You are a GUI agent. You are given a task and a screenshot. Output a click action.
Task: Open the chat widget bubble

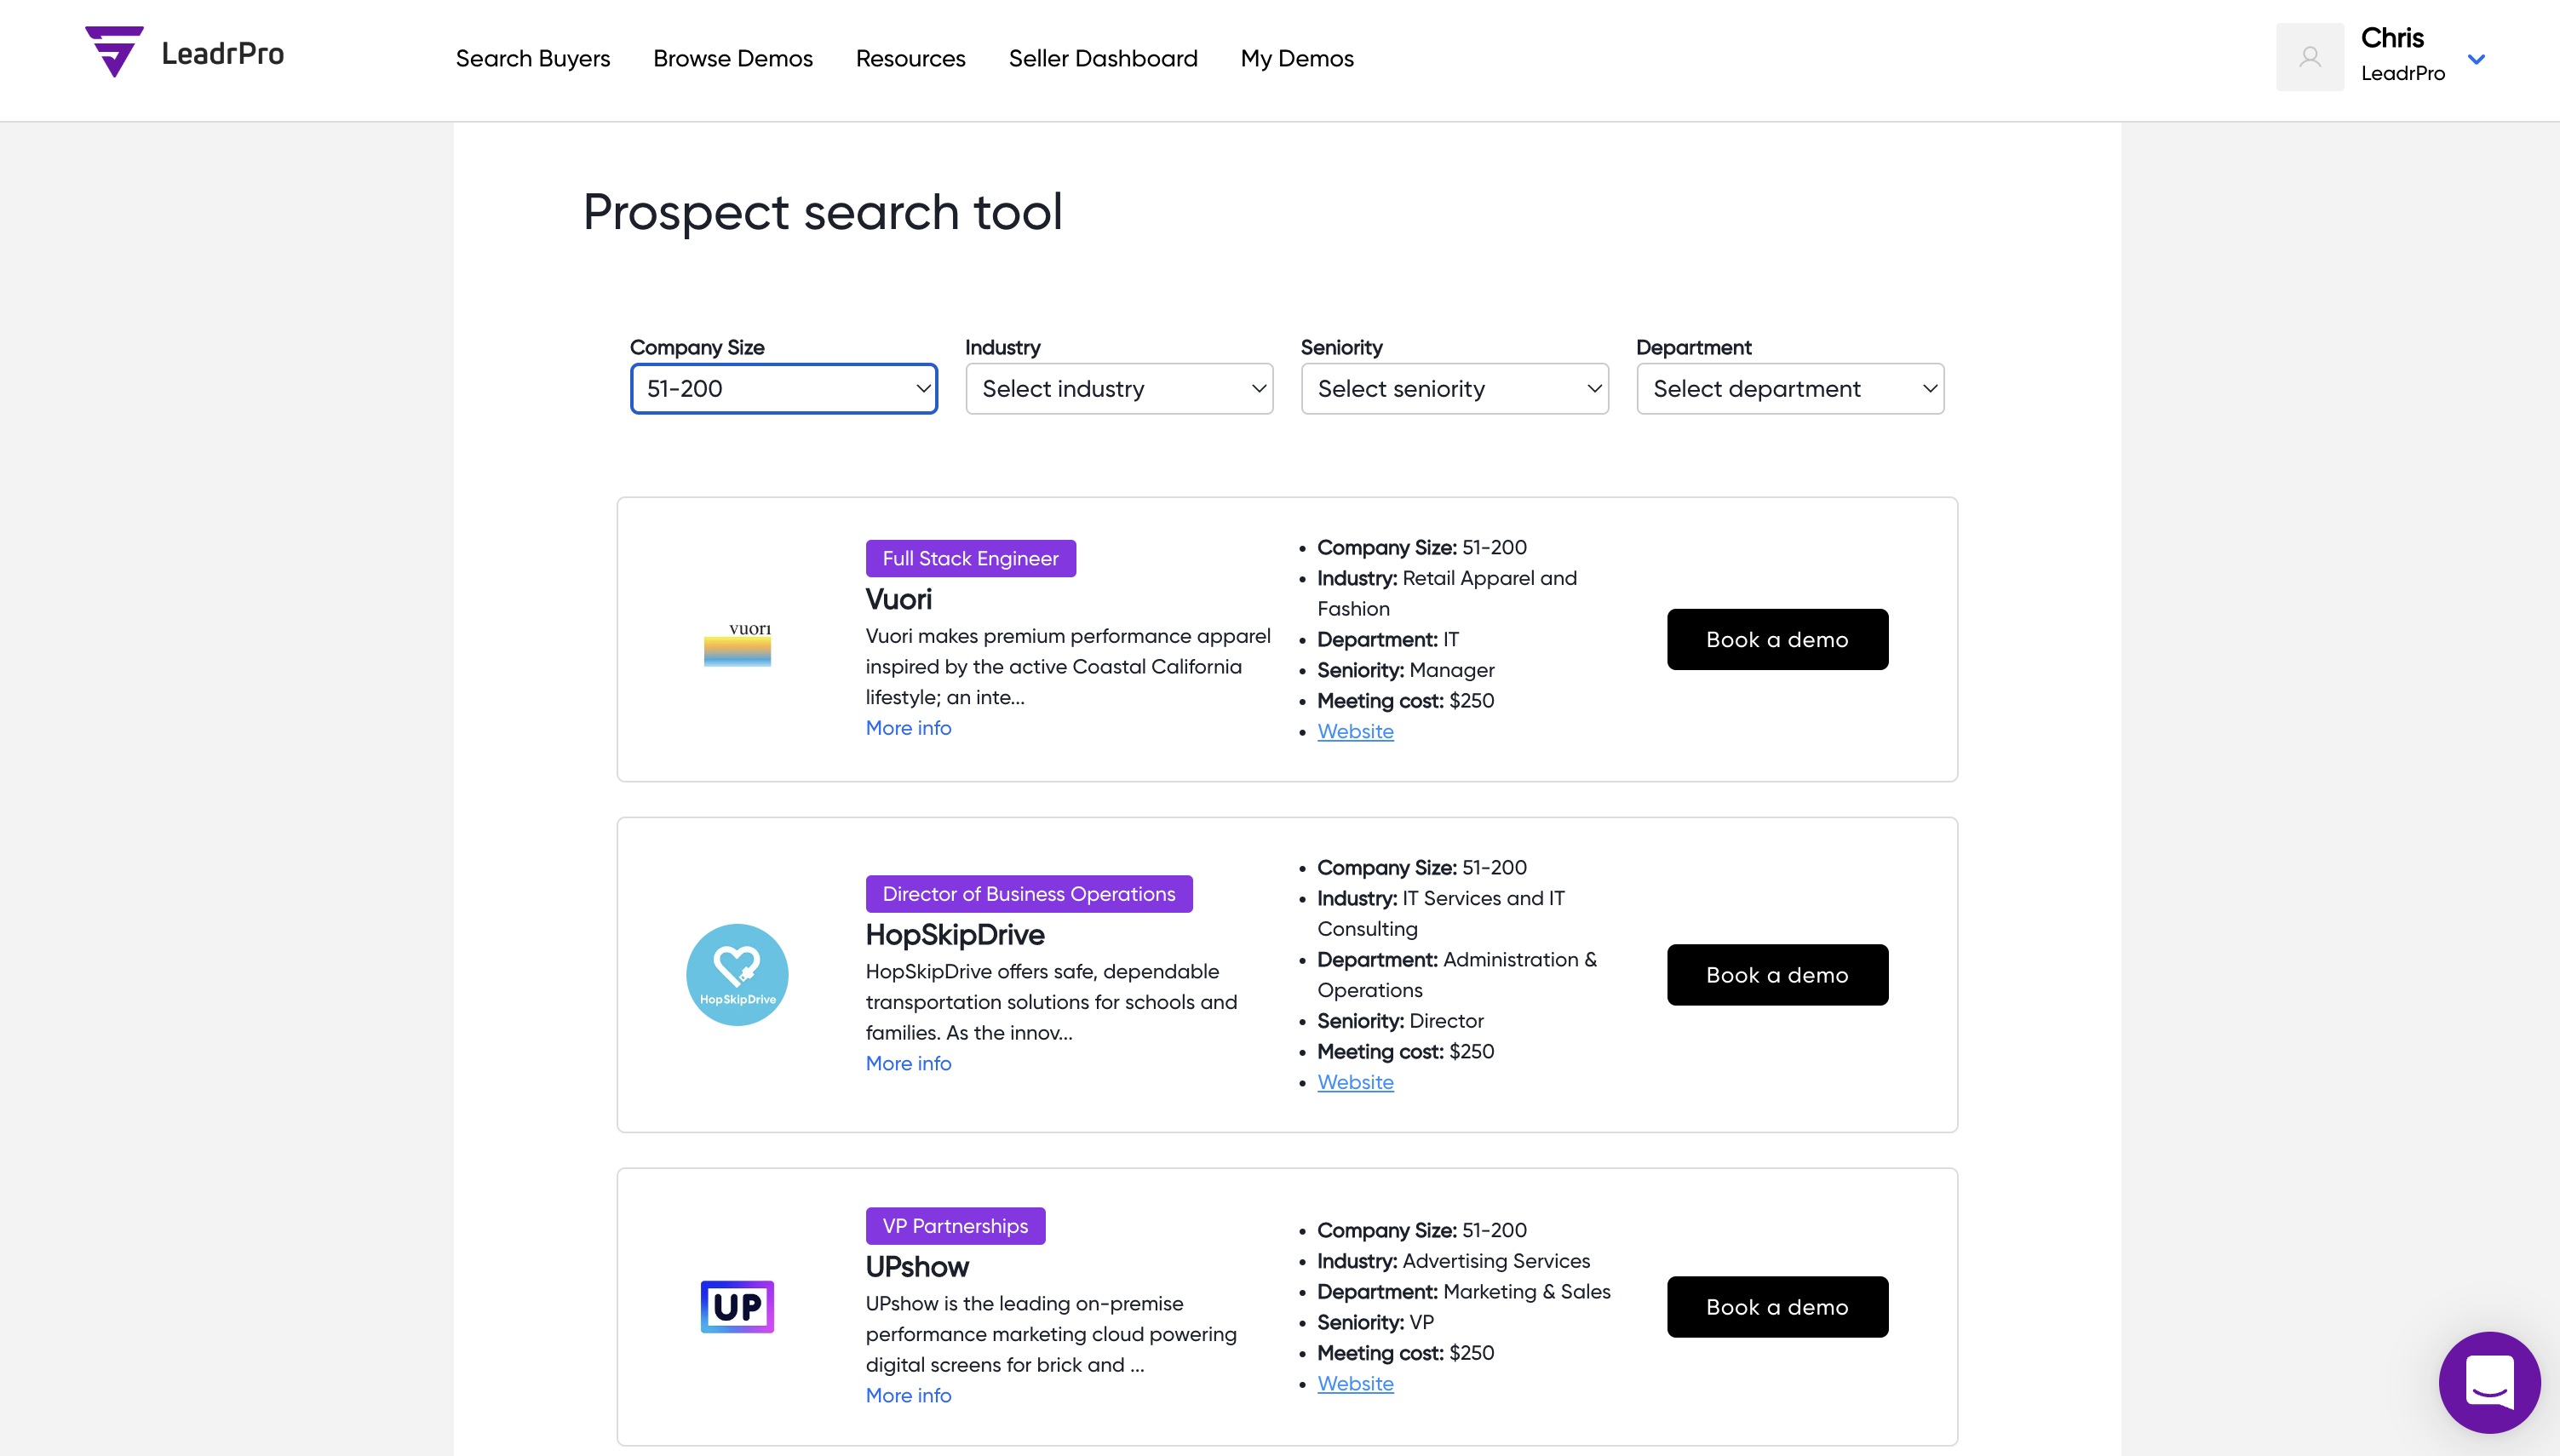(x=2489, y=1382)
